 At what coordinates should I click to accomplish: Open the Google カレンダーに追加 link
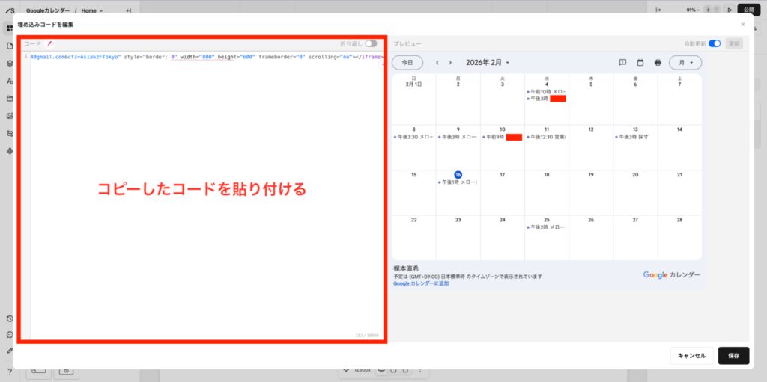[421, 283]
